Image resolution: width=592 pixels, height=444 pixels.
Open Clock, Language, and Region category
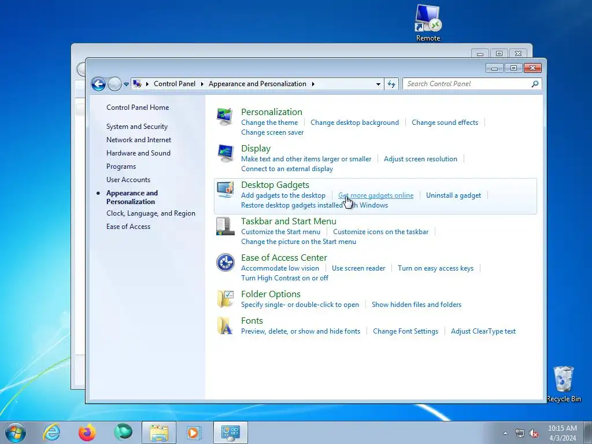coord(151,213)
